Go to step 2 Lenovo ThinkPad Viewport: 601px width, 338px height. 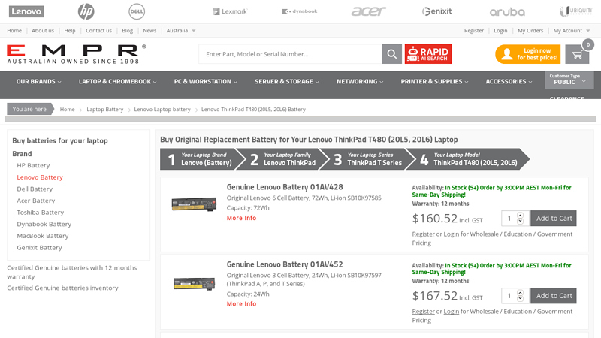[284, 159]
